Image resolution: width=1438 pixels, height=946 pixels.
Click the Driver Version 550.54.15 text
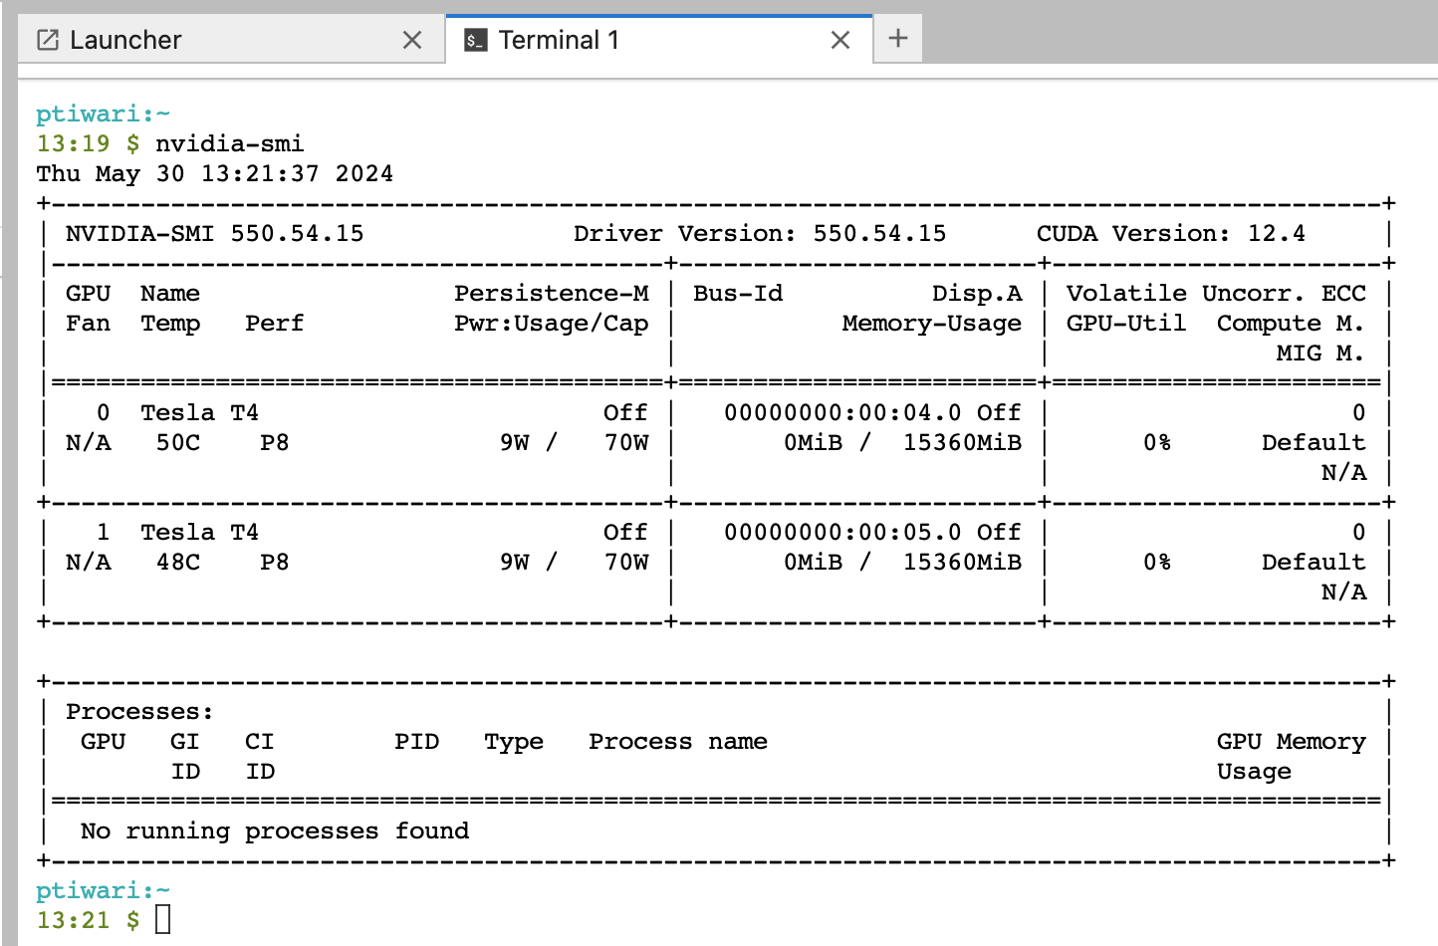[759, 233]
